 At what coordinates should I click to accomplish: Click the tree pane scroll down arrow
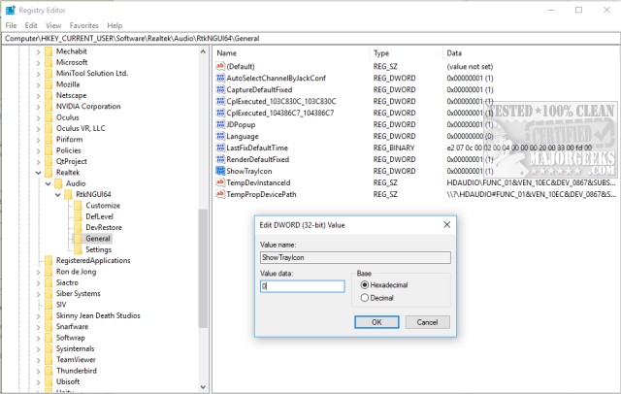point(203,387)
